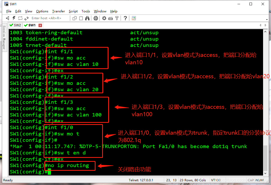Open the Script menu

tap(73, 11)
